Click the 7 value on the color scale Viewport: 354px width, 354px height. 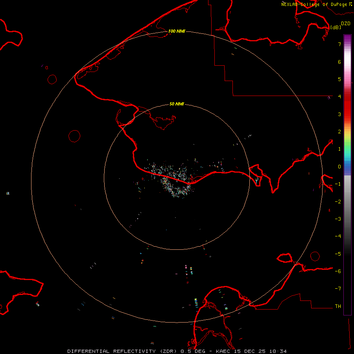pos(339,44)
